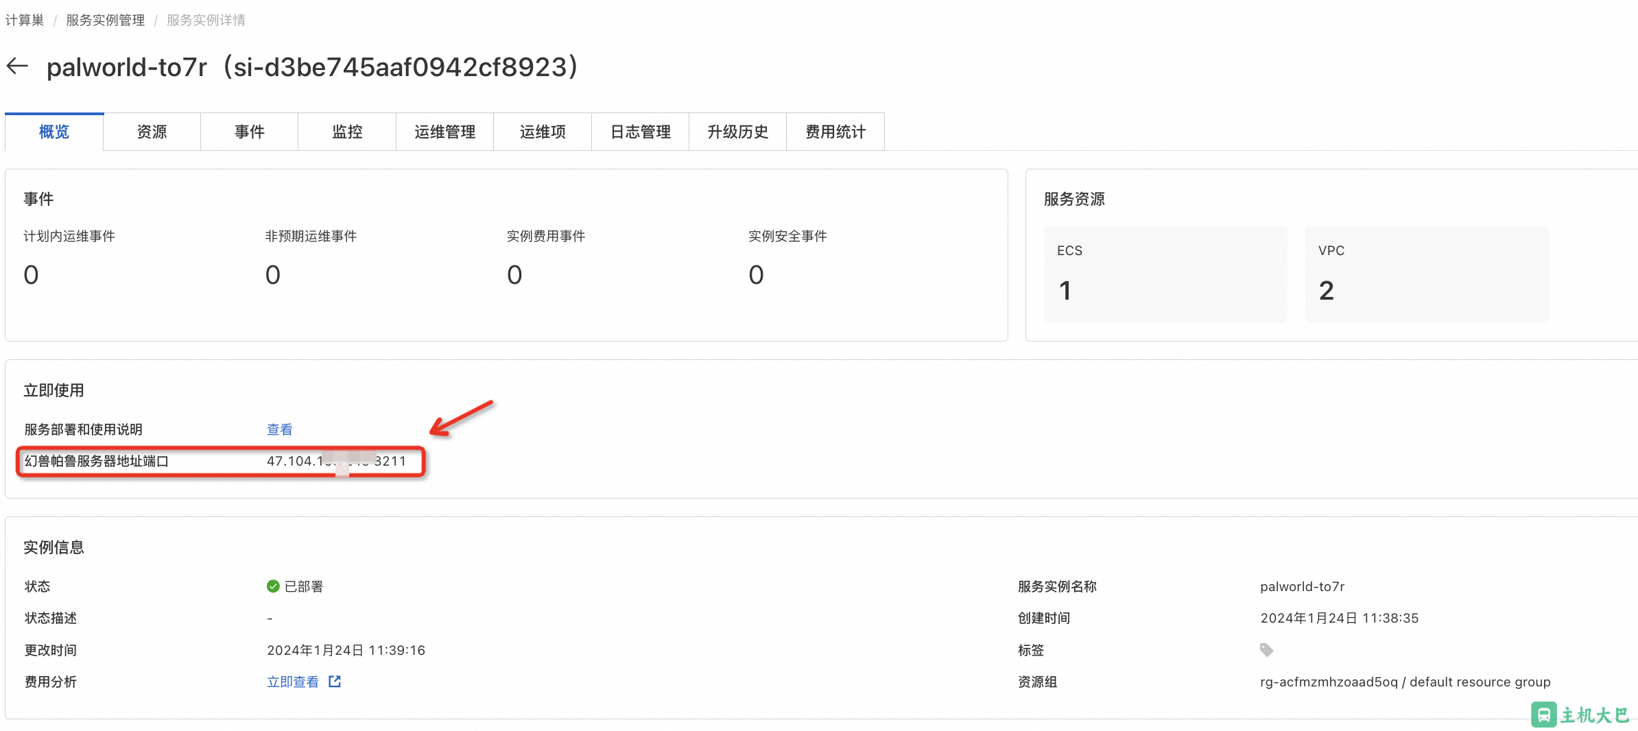Switch to the 升级历史 tab
The image size is (1638, 731).
coord(738,132)
